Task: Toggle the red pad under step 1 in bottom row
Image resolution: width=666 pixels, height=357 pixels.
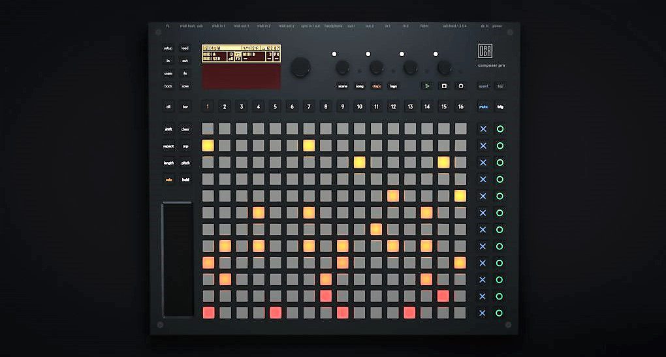Action: pos(208,313)
